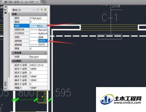Screen dimensions: 146x112
Task: Toggle the PICKADD value button
Action: [38, 10]
